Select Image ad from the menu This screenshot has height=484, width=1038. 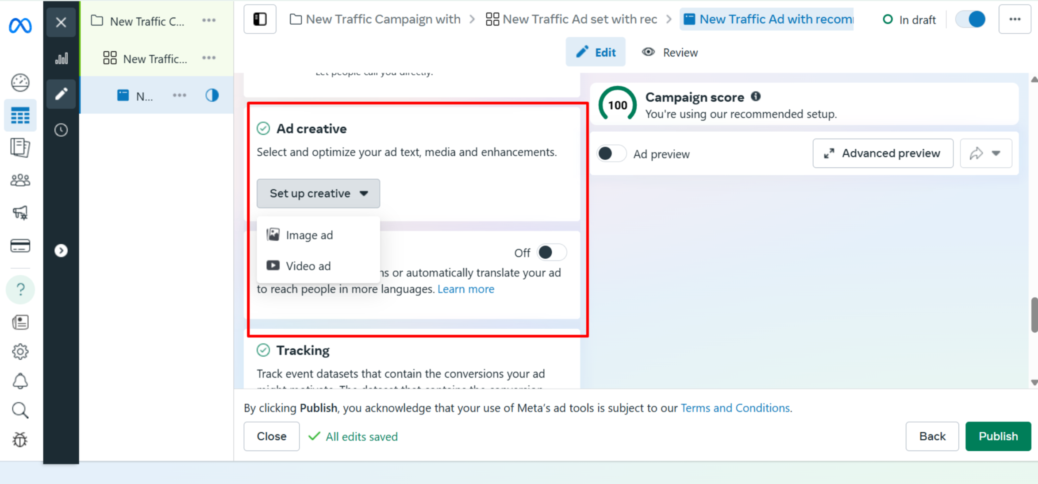[x=309, y=235]
